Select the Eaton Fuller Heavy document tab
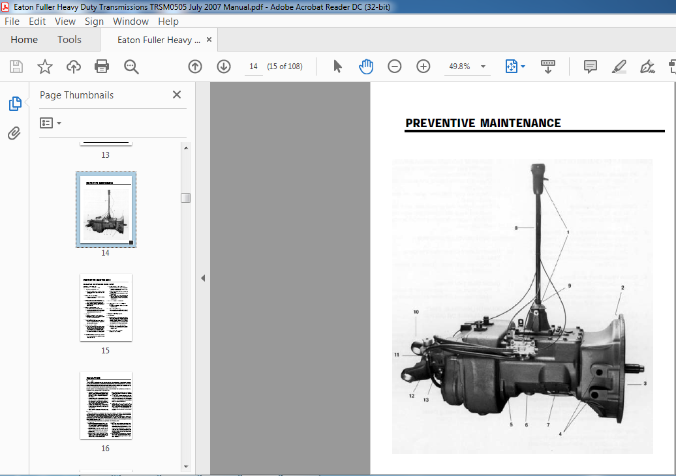676x476 pixels. click(x=159, y=40)
